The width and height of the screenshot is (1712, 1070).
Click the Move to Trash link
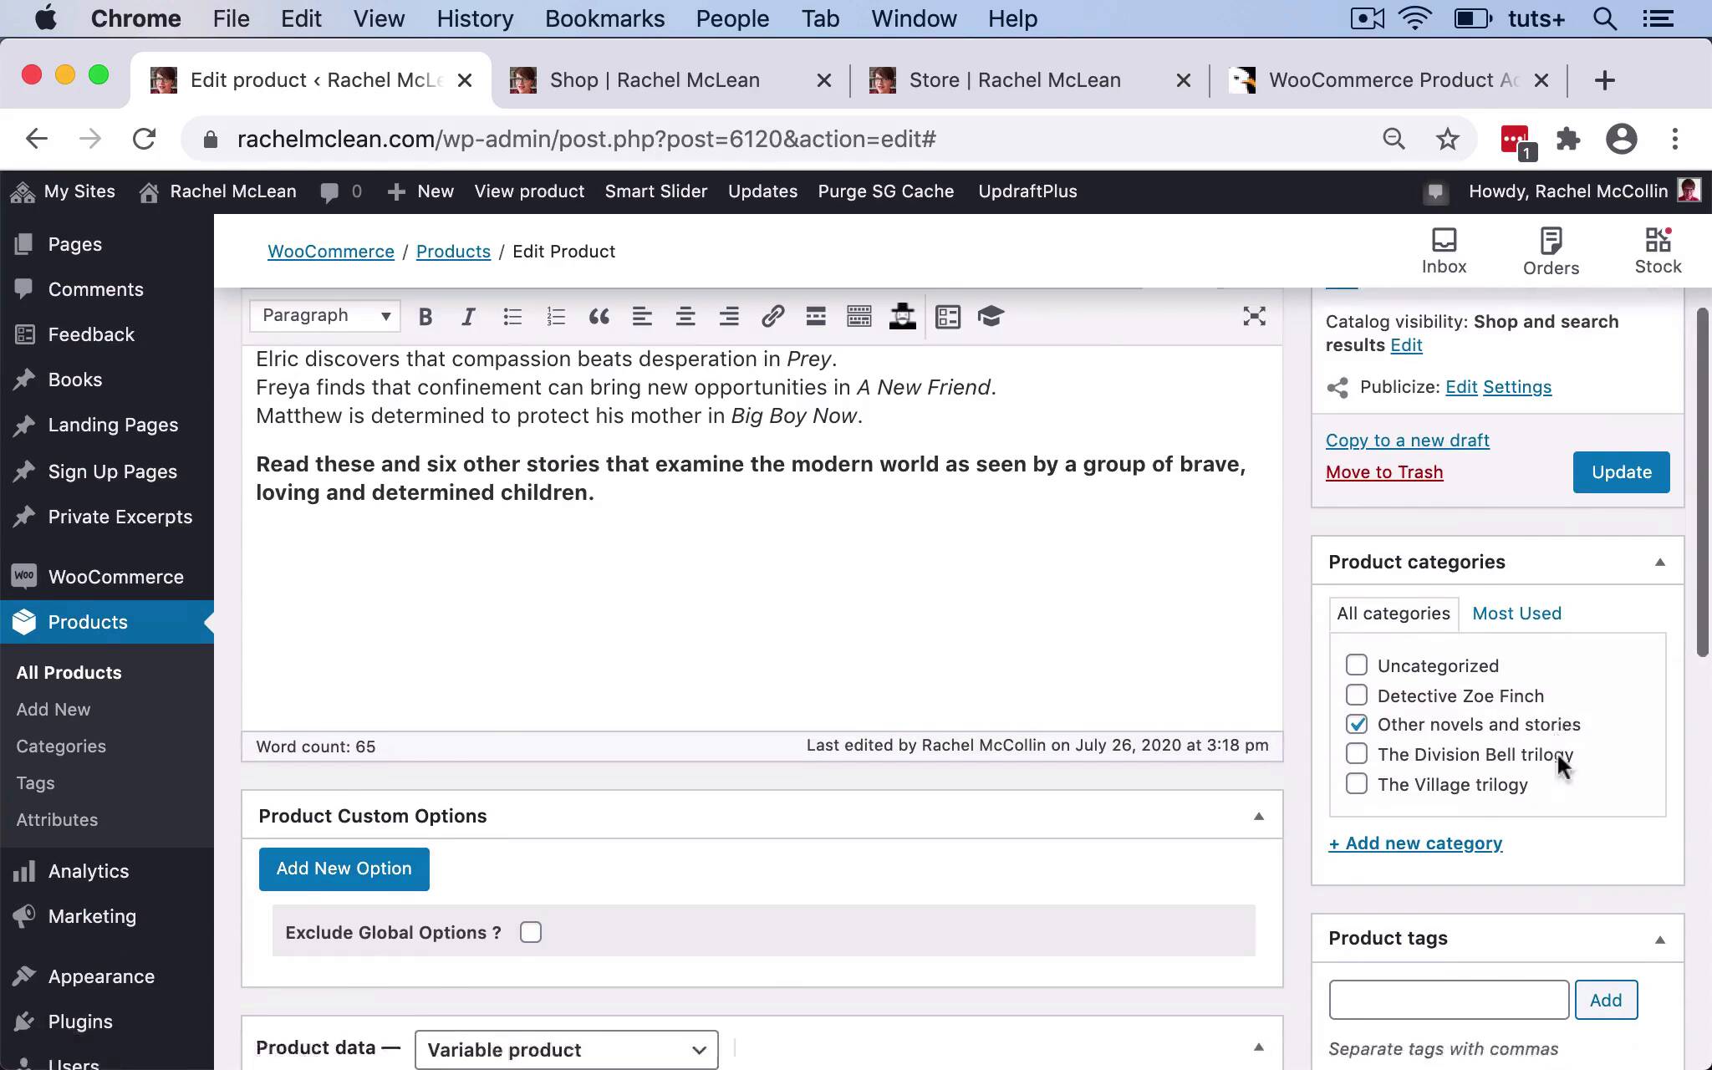coord(1384,472)
